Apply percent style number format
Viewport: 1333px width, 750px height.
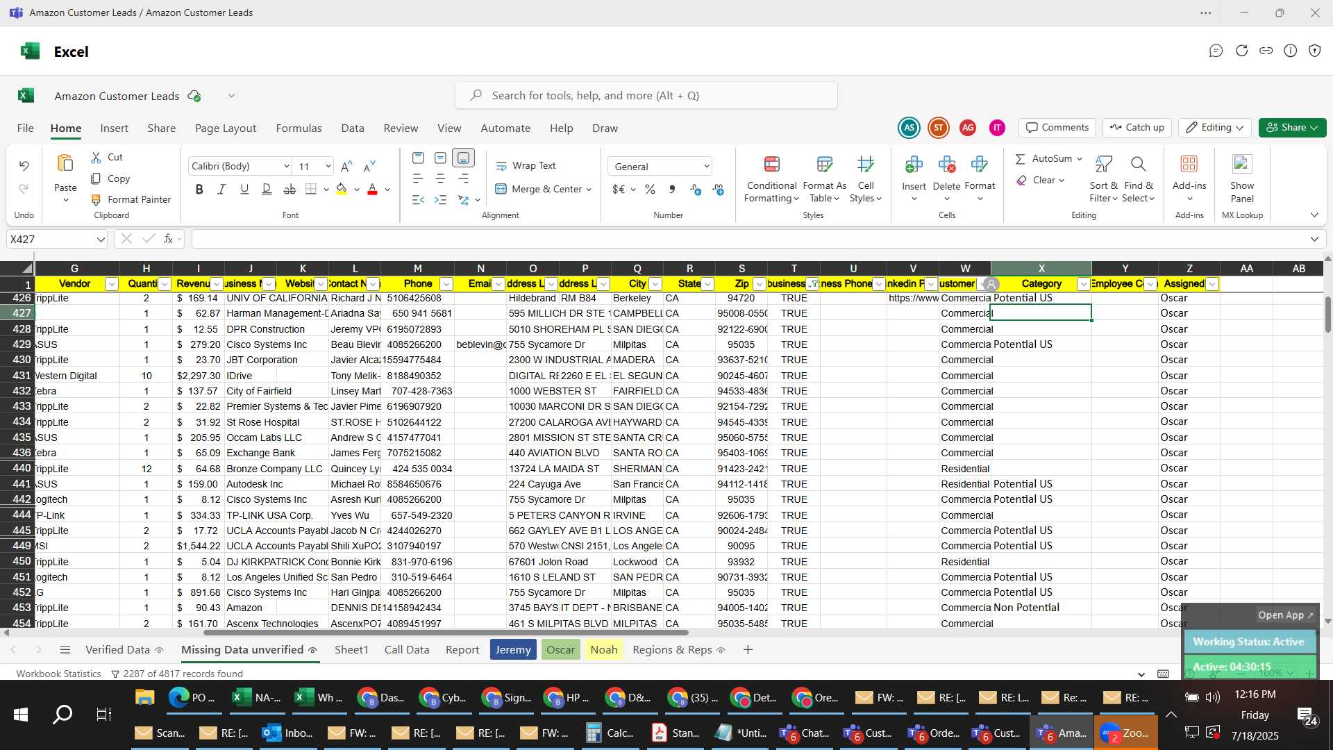coord(650,189)
